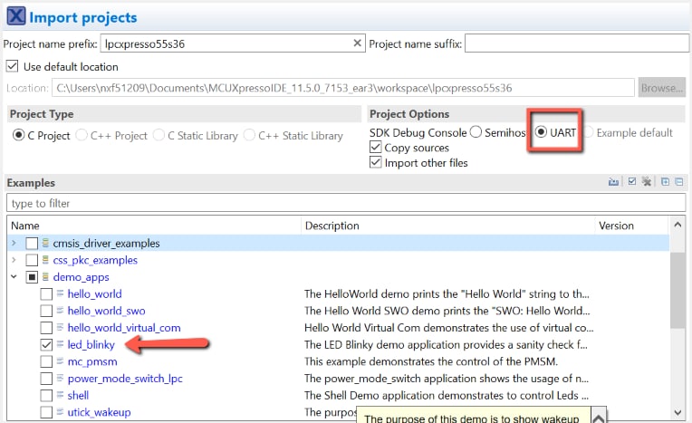Viewport: 692px width, 423px height.
Task: Click the deselect-all icon in Examples toolbar
Action: 647,182
